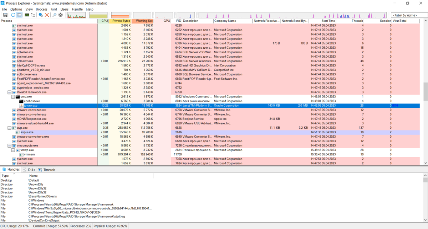Collapse the cmd.exe tree node
Image resolution: width=428 pixels, height=229 pixels.
[13, 97]
